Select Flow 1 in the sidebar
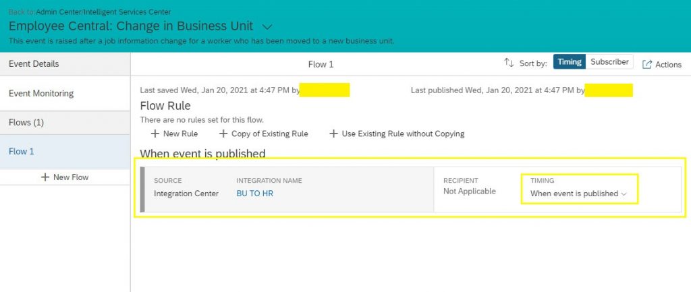The height and width of the screenshot is (292, 691). coord(65,152)
